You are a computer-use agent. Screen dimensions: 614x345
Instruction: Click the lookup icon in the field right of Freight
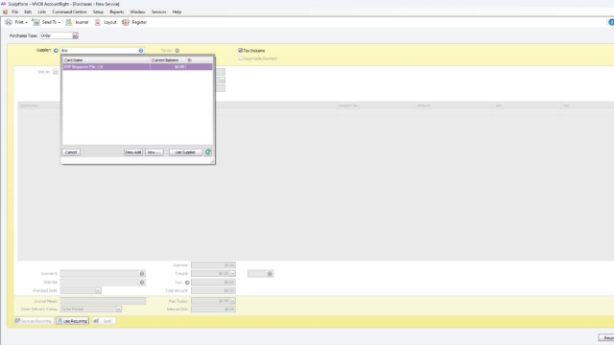tap(270, 274)
